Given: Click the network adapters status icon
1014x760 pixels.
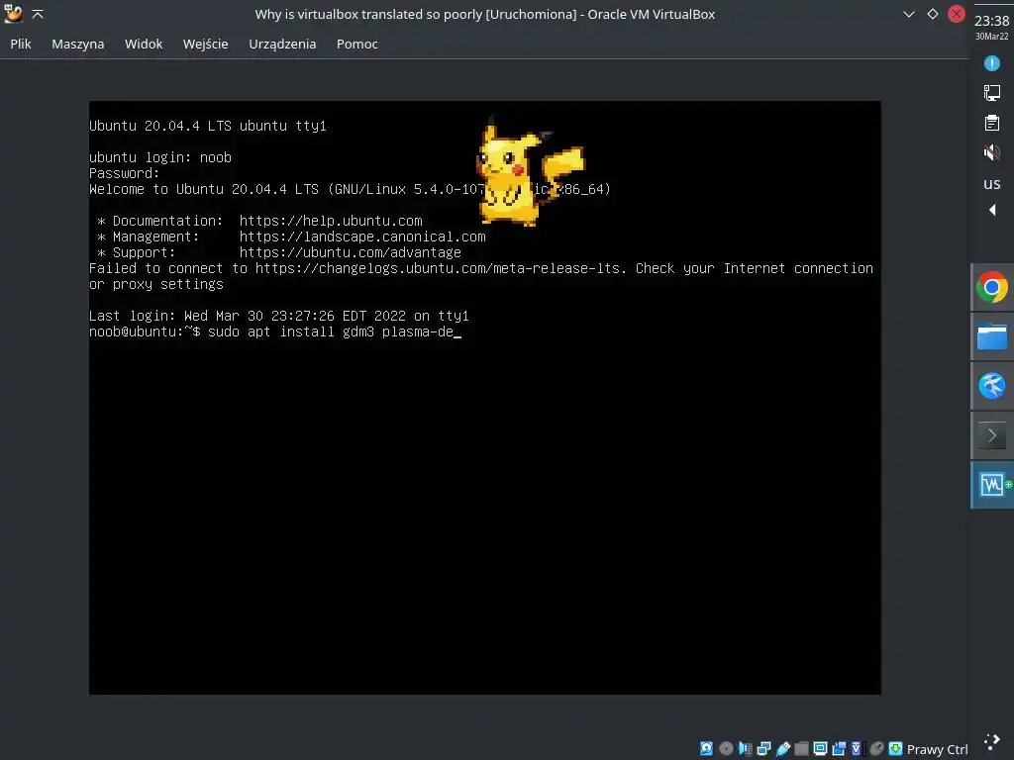Looking at the screenshot, I should pyautogui.click(x=764, y=749).
